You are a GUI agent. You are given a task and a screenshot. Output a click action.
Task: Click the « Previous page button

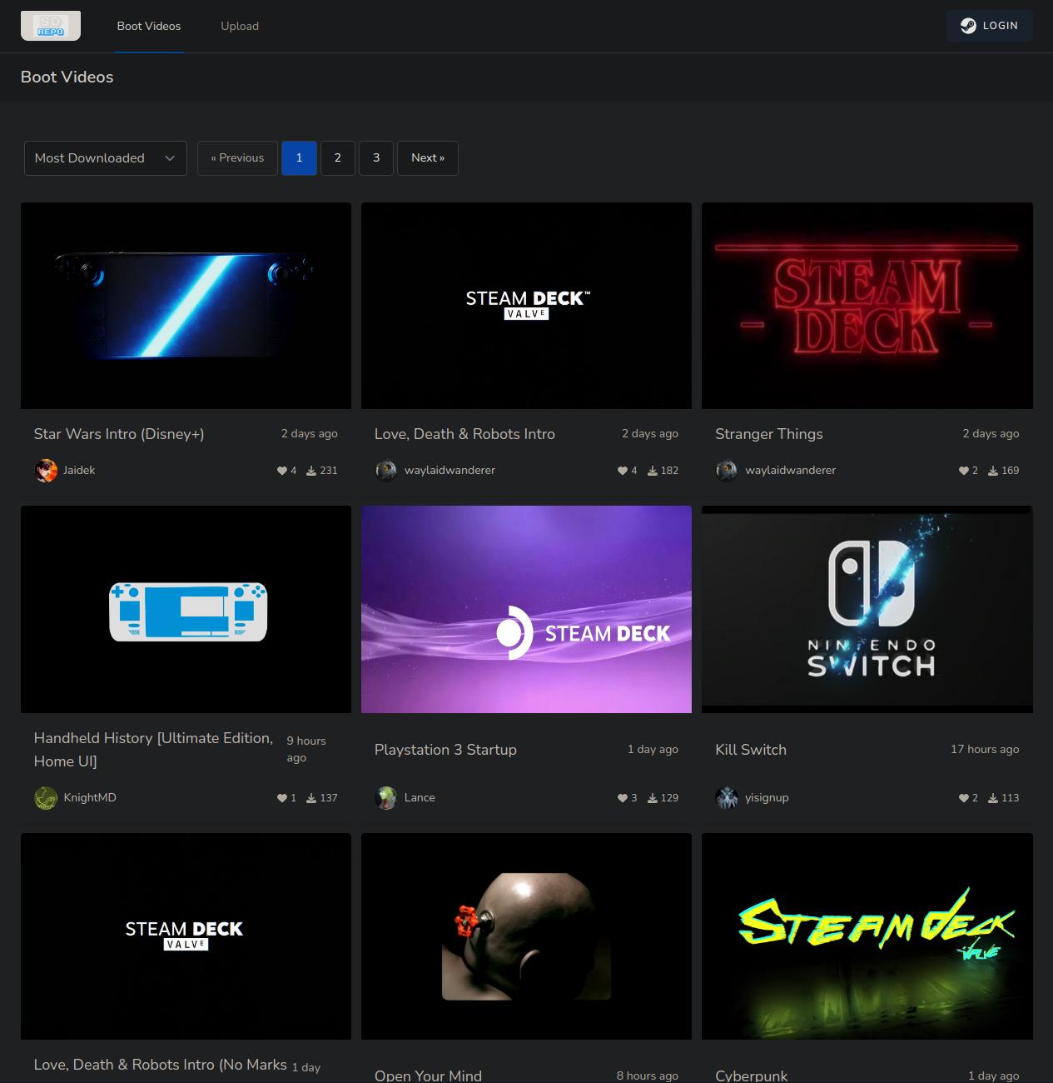[x=237, y=158]
